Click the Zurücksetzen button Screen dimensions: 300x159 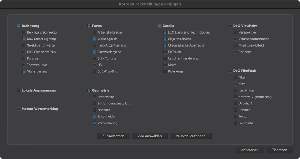pos(114,136)
